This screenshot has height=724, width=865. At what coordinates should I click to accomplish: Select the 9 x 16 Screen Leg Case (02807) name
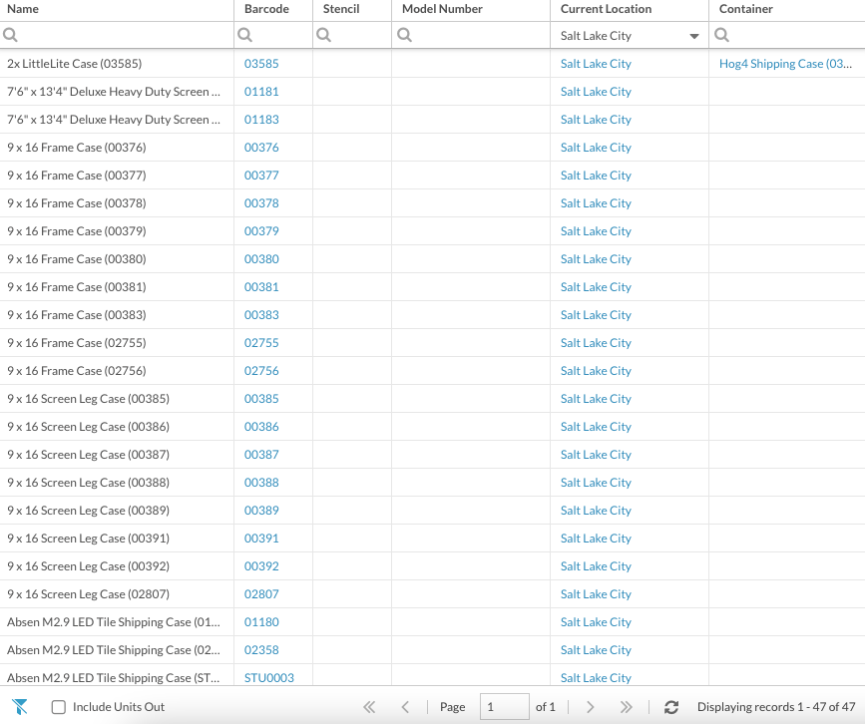[x=88, y=594]
